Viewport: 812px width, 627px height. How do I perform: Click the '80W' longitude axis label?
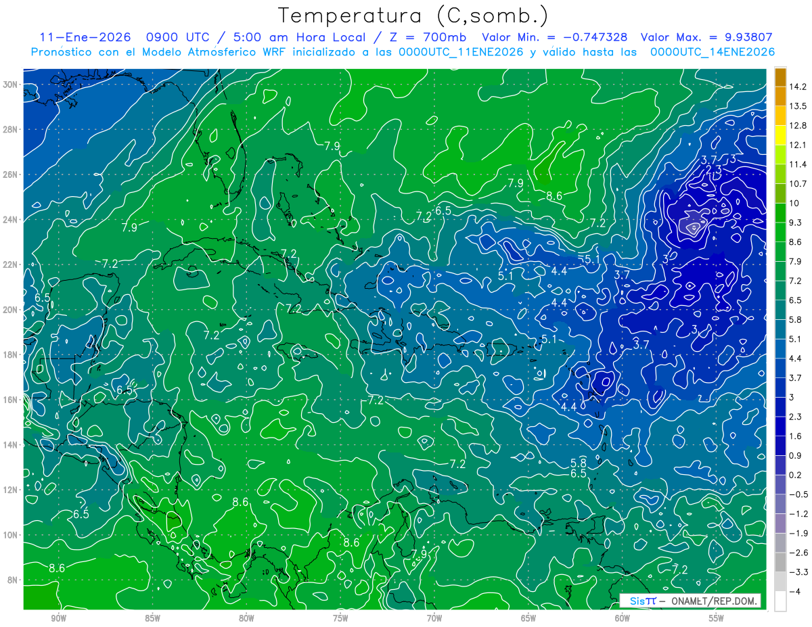(x=246, y=618)
